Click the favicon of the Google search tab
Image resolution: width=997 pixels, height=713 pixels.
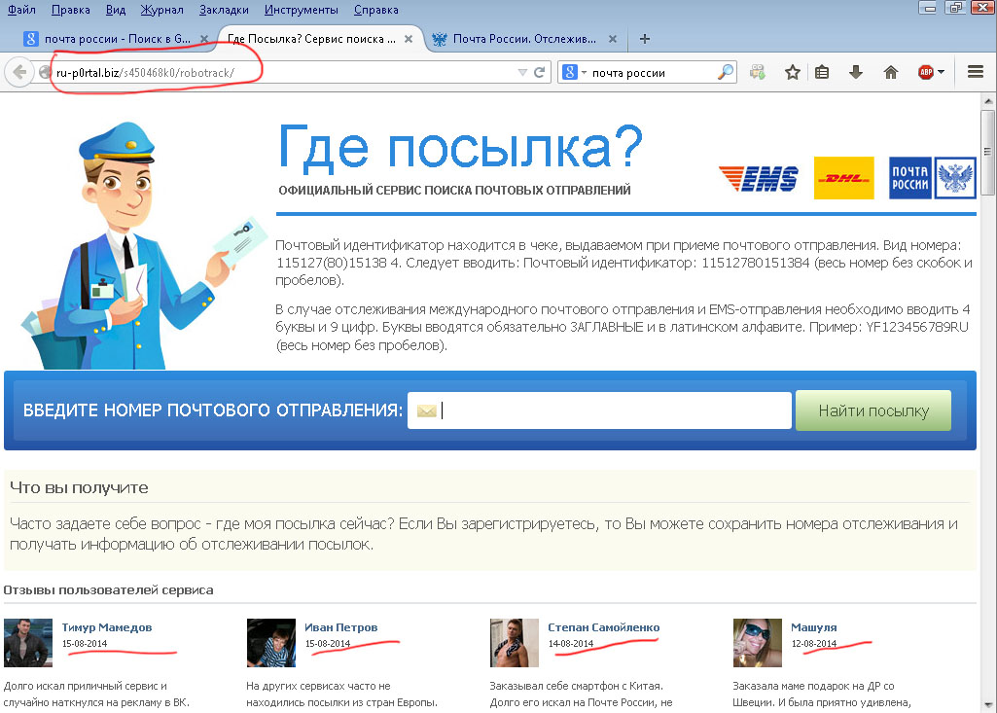[x=30, y=39]
